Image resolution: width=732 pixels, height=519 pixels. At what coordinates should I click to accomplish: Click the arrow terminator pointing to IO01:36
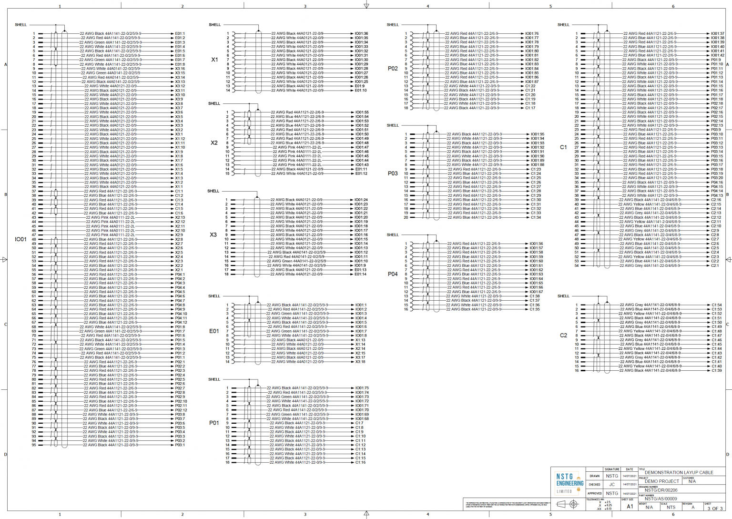tap(353, 33)
